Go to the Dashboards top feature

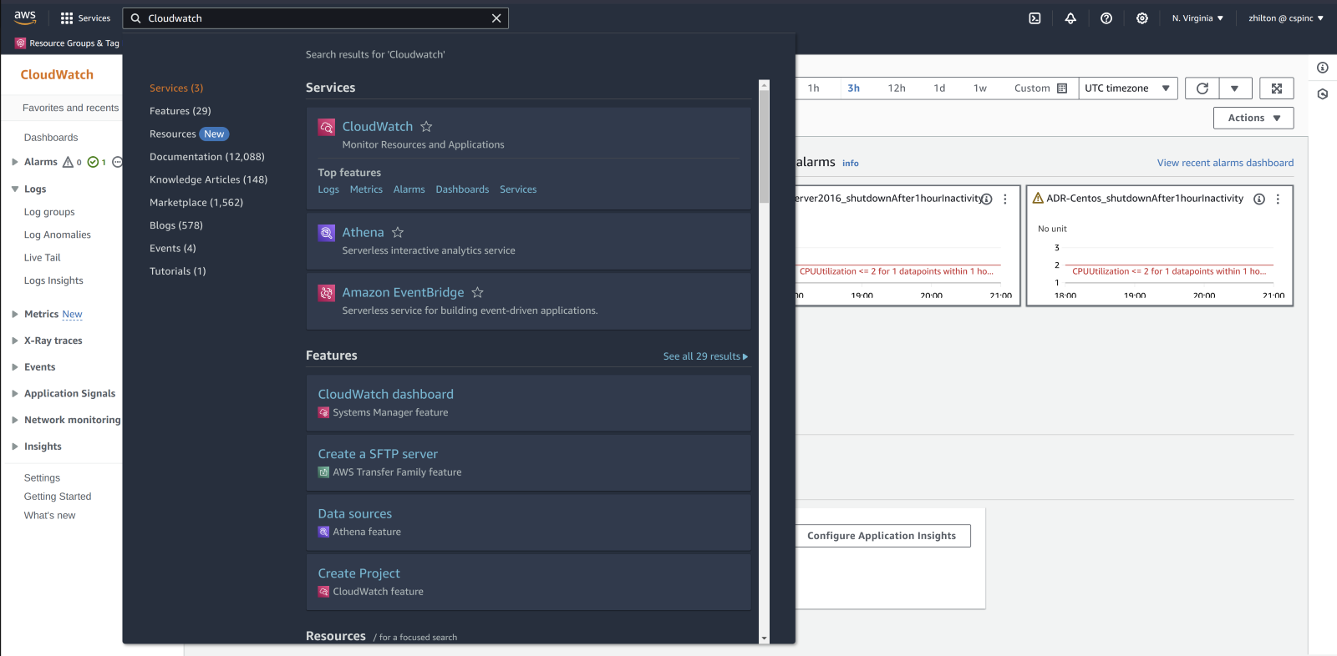462,189
